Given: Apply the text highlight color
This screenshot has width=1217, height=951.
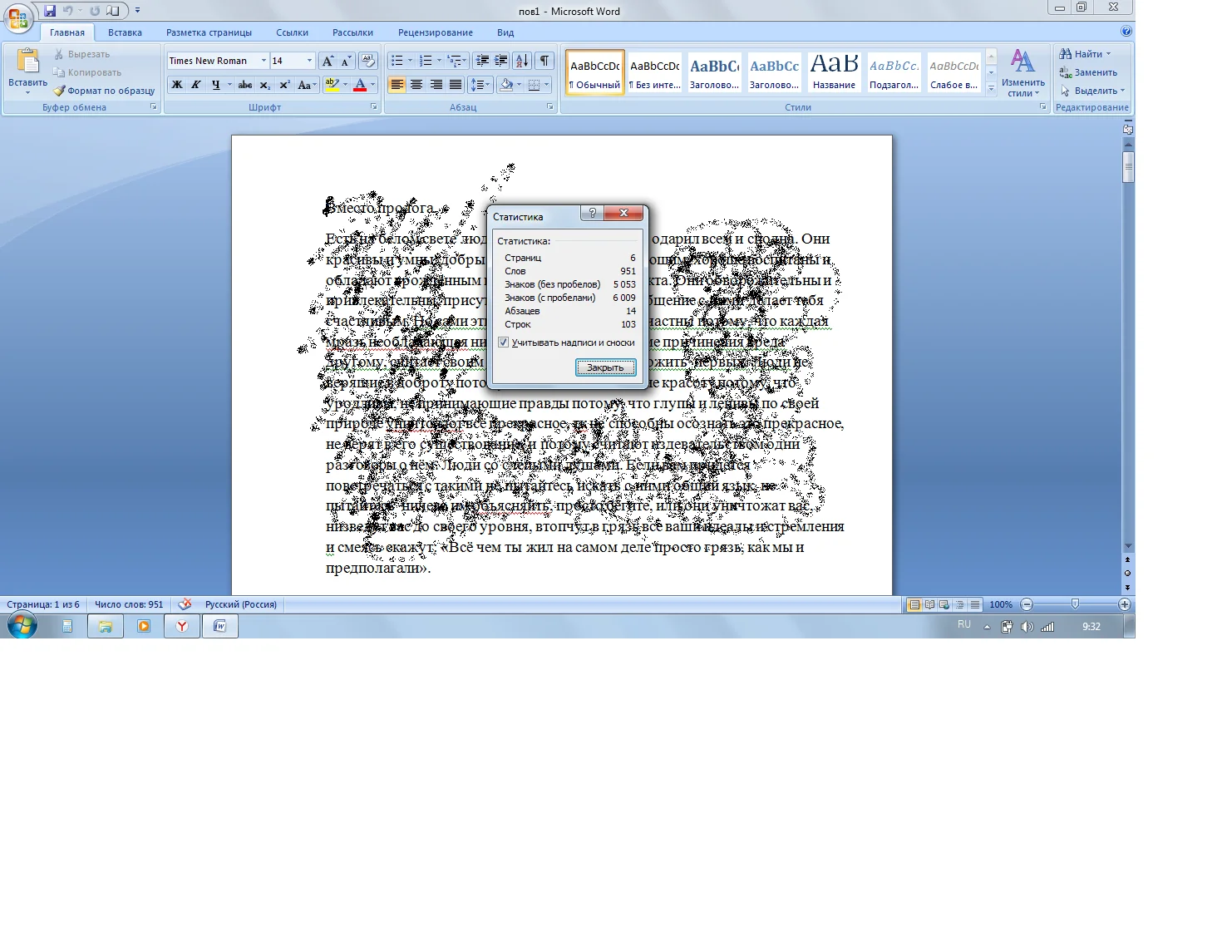Looking at the screenshot, I should click(x=331, y=85).
